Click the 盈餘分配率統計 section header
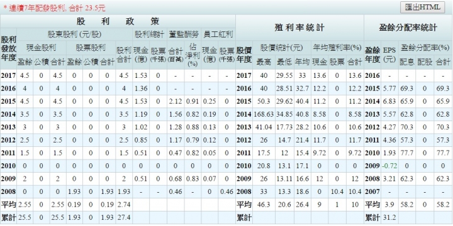 (408, 28)
